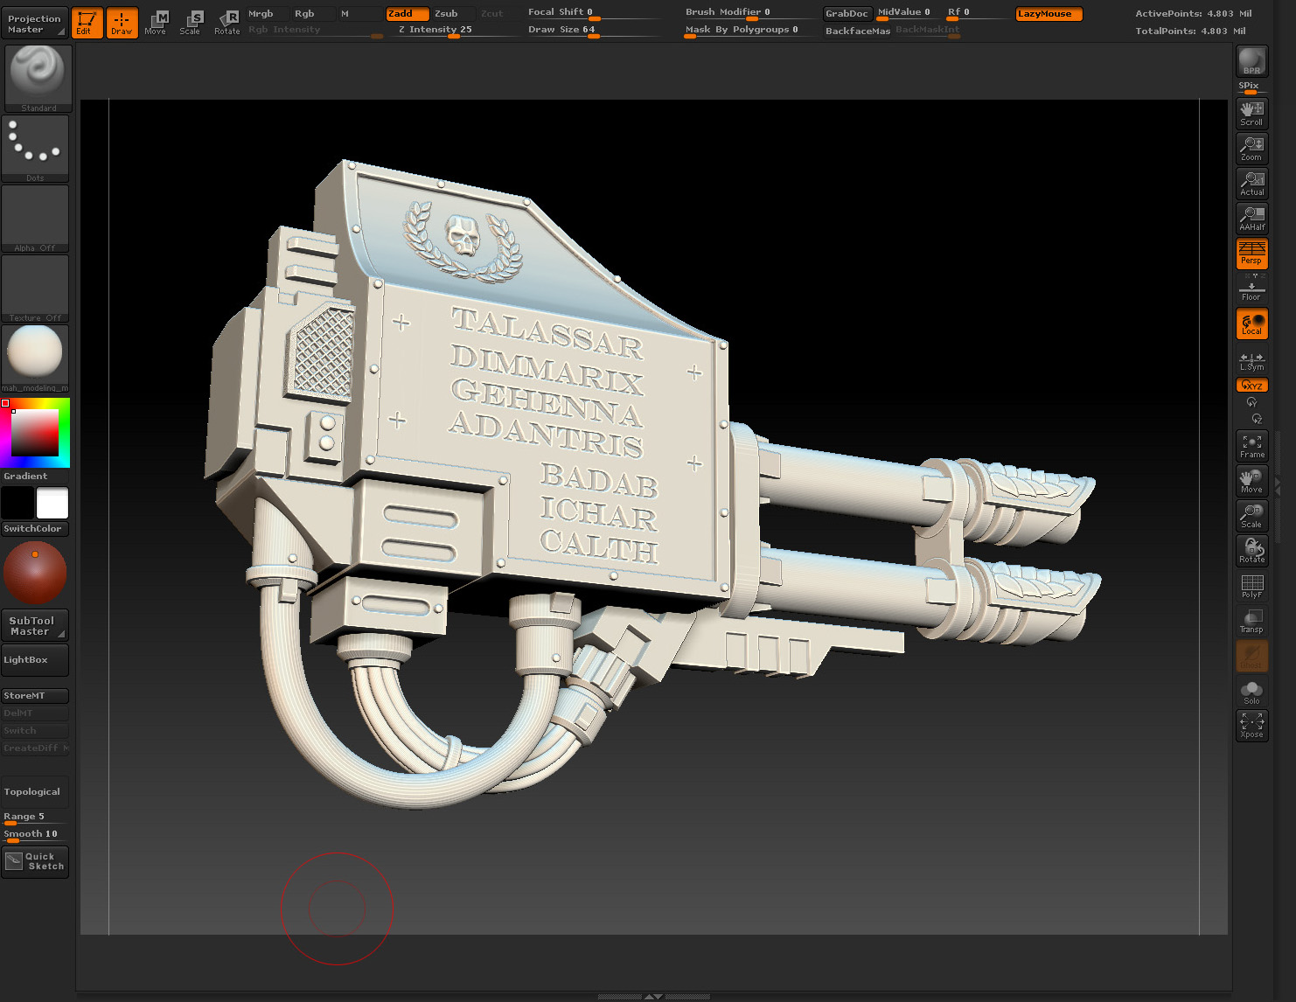1296x1002 pixels.
Task: Toggle Persp perspective view
Action: click(x=1252, y=254)
